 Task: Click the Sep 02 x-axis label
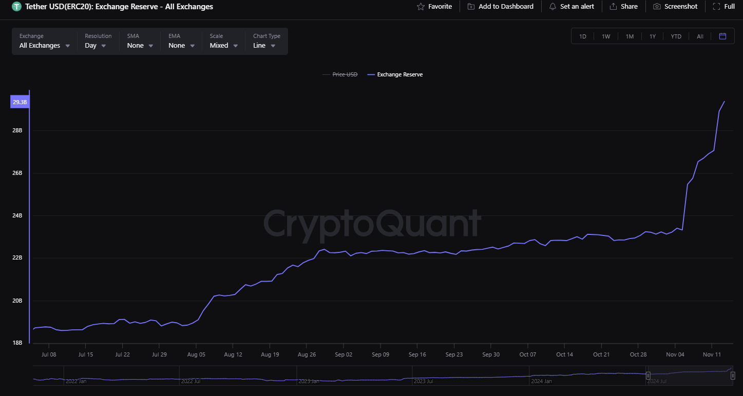[x=344, y=354]
